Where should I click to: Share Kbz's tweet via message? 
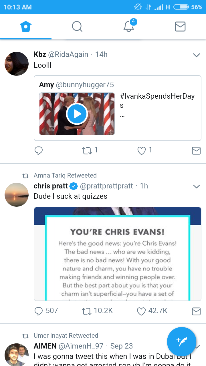coord(196,150)
